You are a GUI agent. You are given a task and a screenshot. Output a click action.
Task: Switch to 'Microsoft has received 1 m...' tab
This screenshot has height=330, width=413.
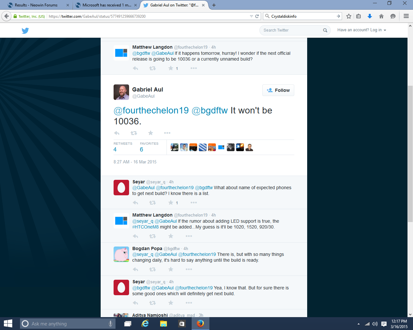pos(106,5)
